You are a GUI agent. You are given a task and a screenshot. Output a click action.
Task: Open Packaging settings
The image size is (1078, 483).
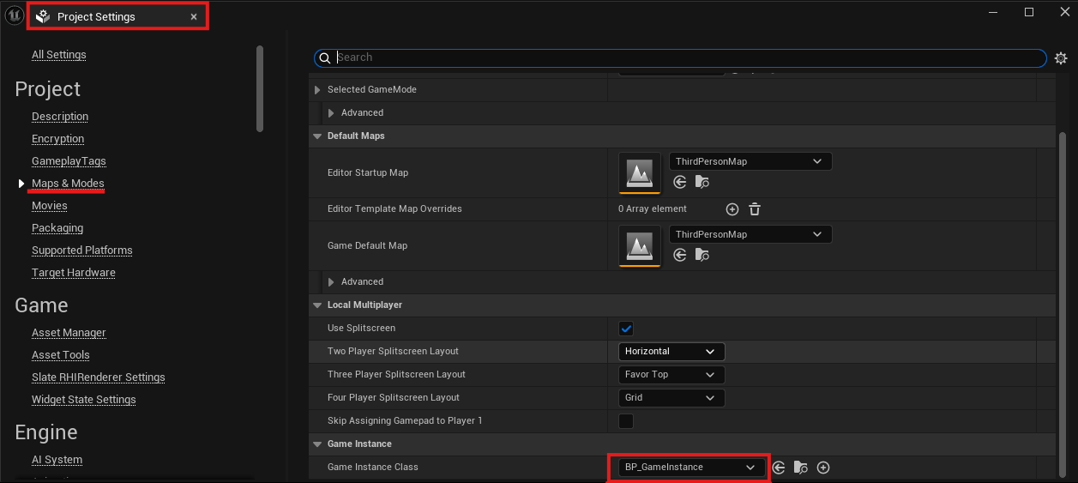(57, 228)
